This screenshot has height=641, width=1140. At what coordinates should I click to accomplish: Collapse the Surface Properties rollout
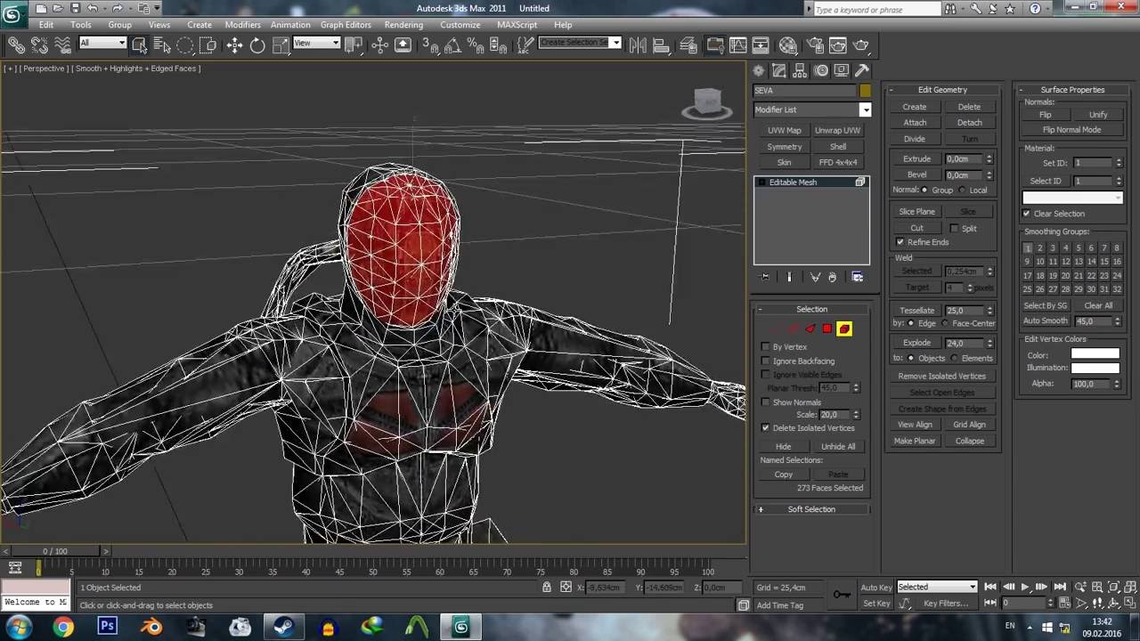tap(1072, 89)
